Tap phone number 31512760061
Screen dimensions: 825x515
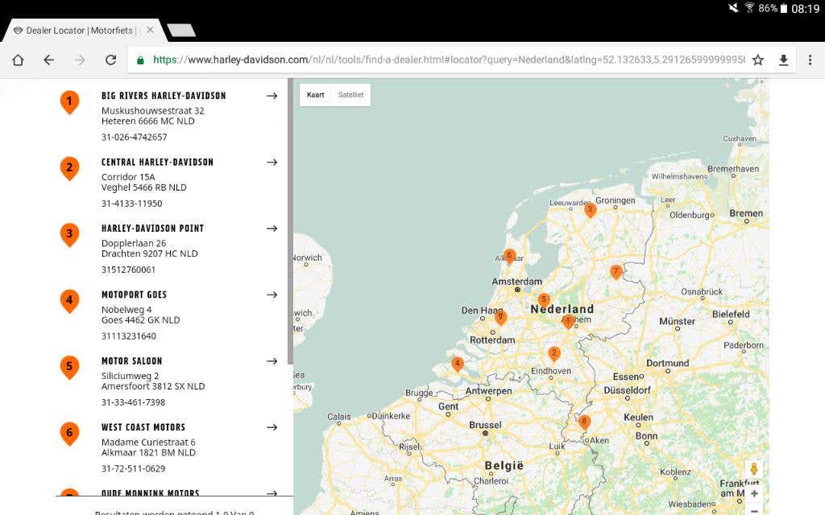(x=128, y=270)
